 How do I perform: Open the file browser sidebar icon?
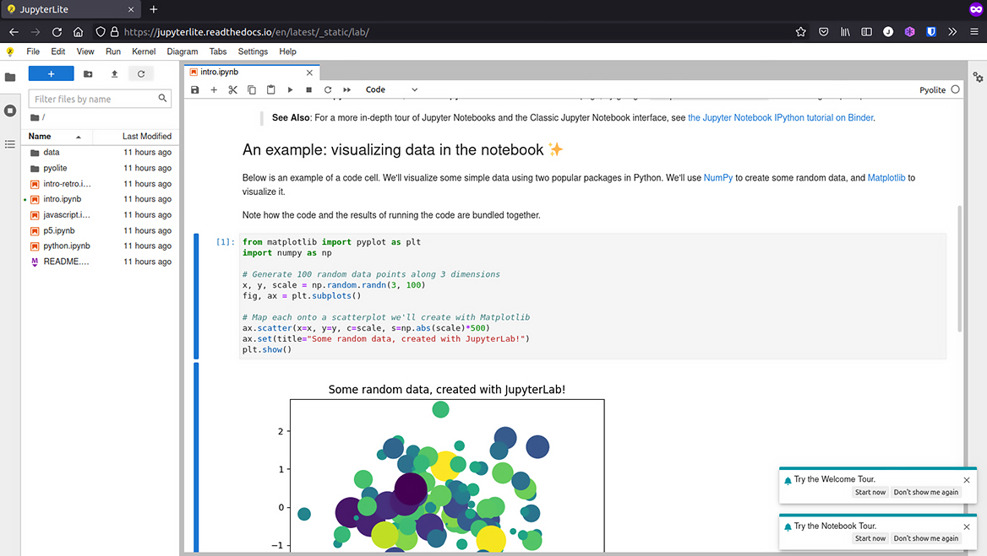click(x=10, y=77)
